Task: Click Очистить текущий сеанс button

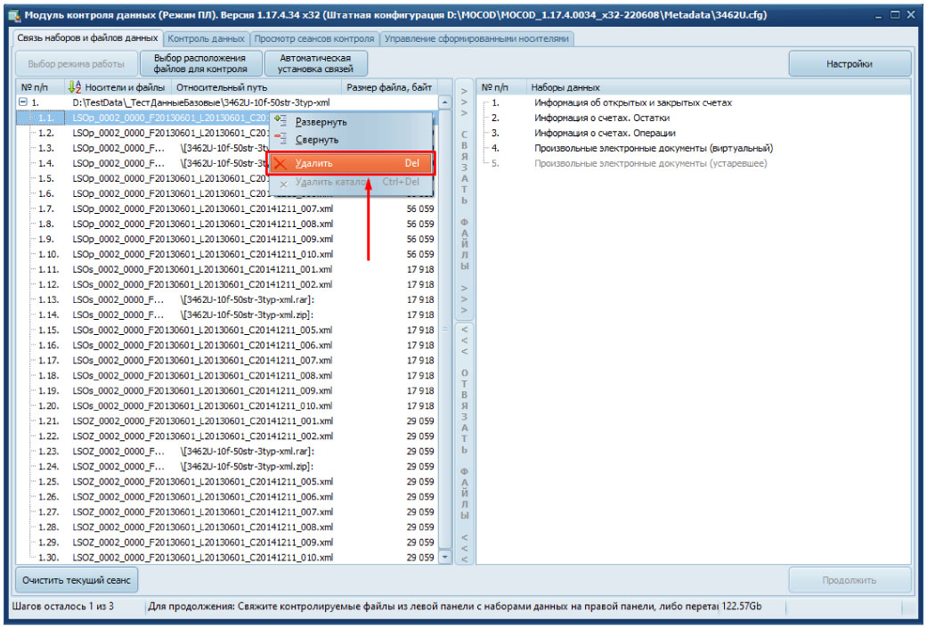Action: (77, 581)
